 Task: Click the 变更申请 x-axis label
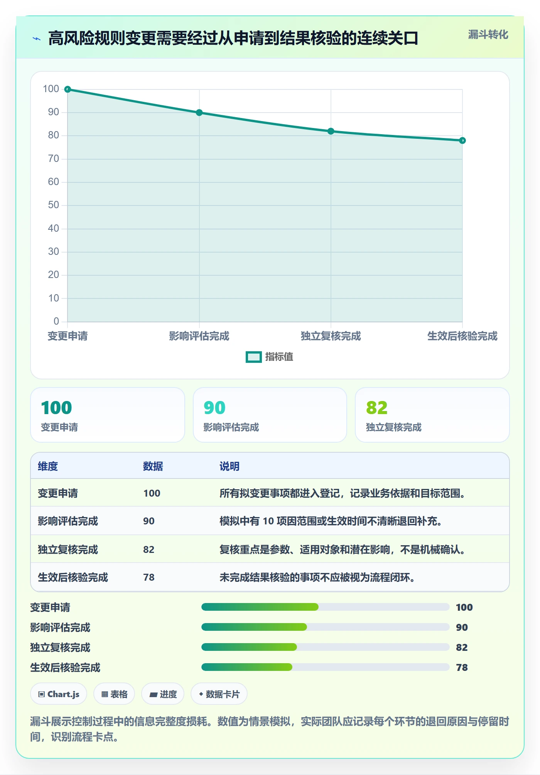tap(67, 336)
